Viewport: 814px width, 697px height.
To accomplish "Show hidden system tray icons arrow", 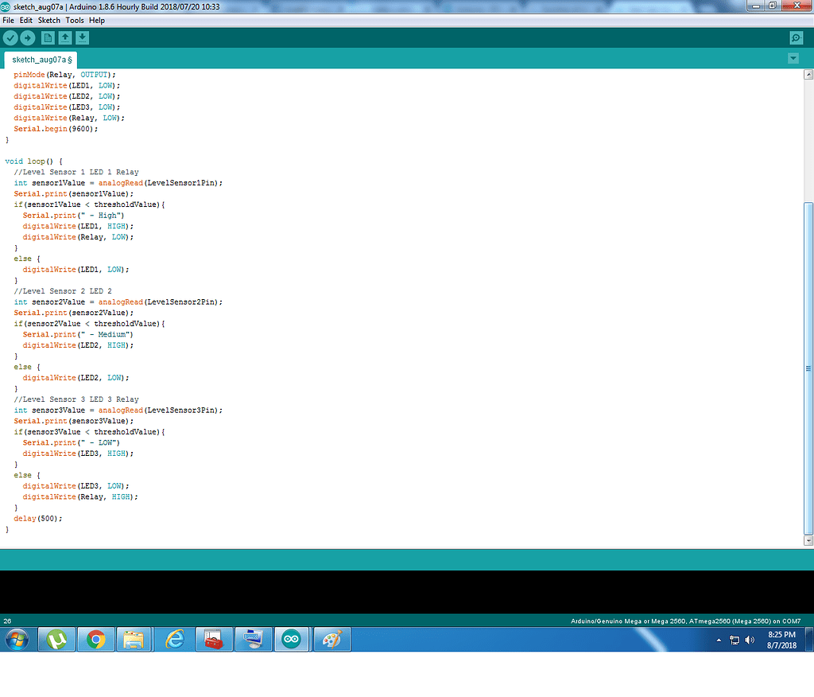I will 719,641.
